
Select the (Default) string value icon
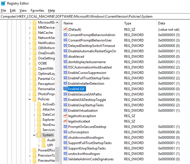[x=65, y=30]
